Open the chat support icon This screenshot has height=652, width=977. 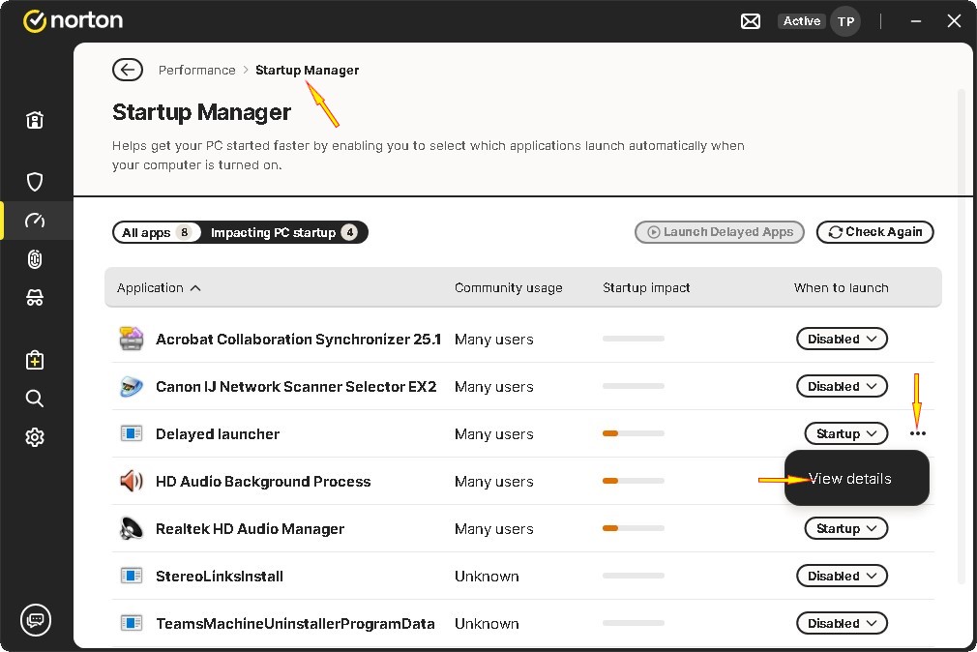coord(36,619)
